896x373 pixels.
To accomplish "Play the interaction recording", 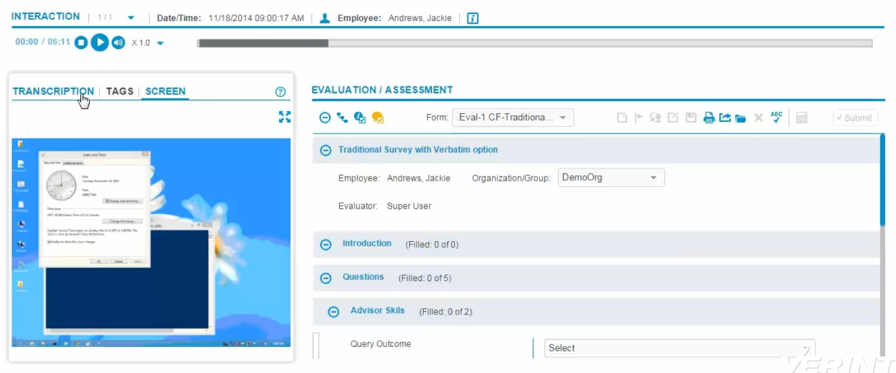I will pyautogui.click(x=100, y=42).
